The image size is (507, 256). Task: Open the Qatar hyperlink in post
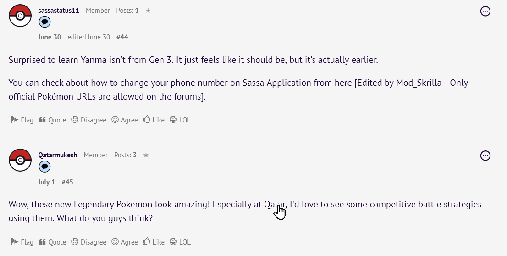pos(275,205)
